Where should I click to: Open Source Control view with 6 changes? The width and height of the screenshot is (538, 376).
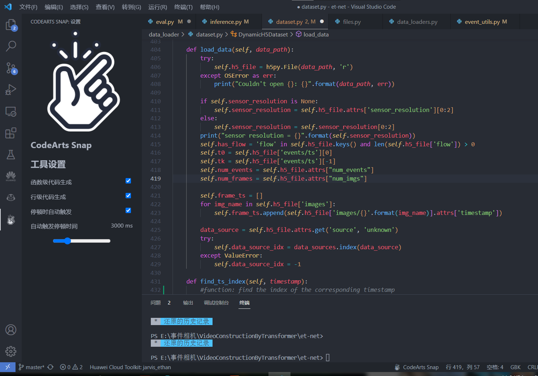click(x=11, y=68)
